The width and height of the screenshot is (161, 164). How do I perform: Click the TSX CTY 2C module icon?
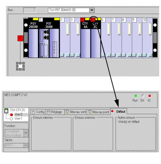point(6,111)
